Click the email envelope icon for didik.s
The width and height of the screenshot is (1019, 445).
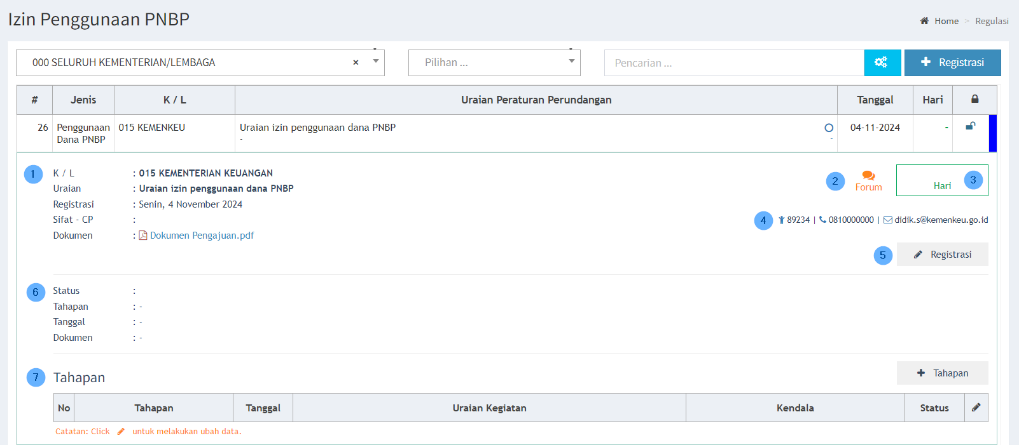(887, 220)
